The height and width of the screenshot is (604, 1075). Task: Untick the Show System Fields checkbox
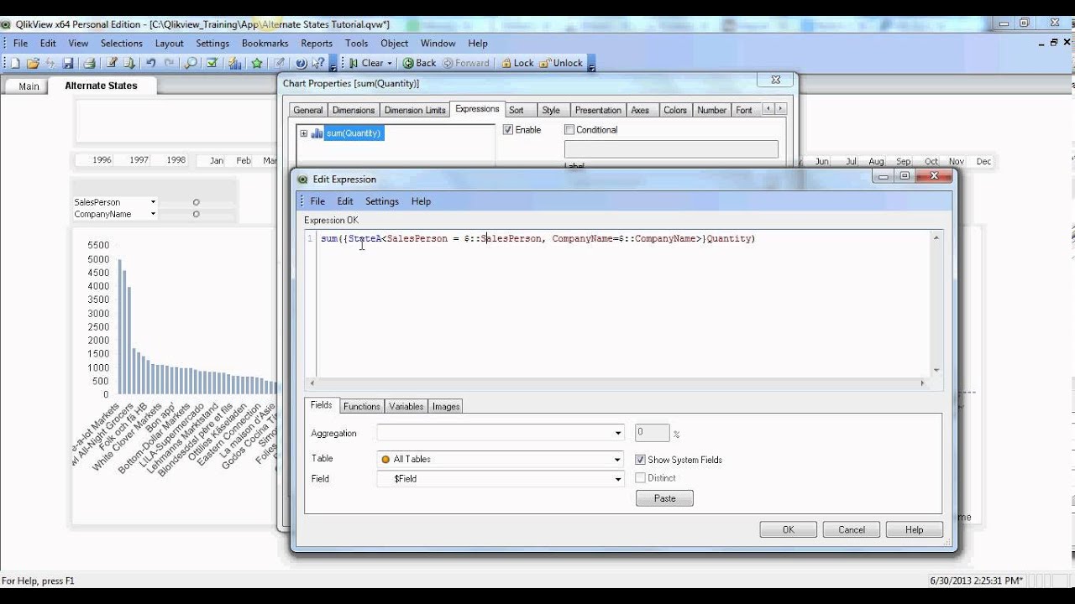[640, 460]
